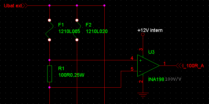Screen dimensions: 209x104
Task: Click the F1 fuse symbol
Action: (49, 30)
